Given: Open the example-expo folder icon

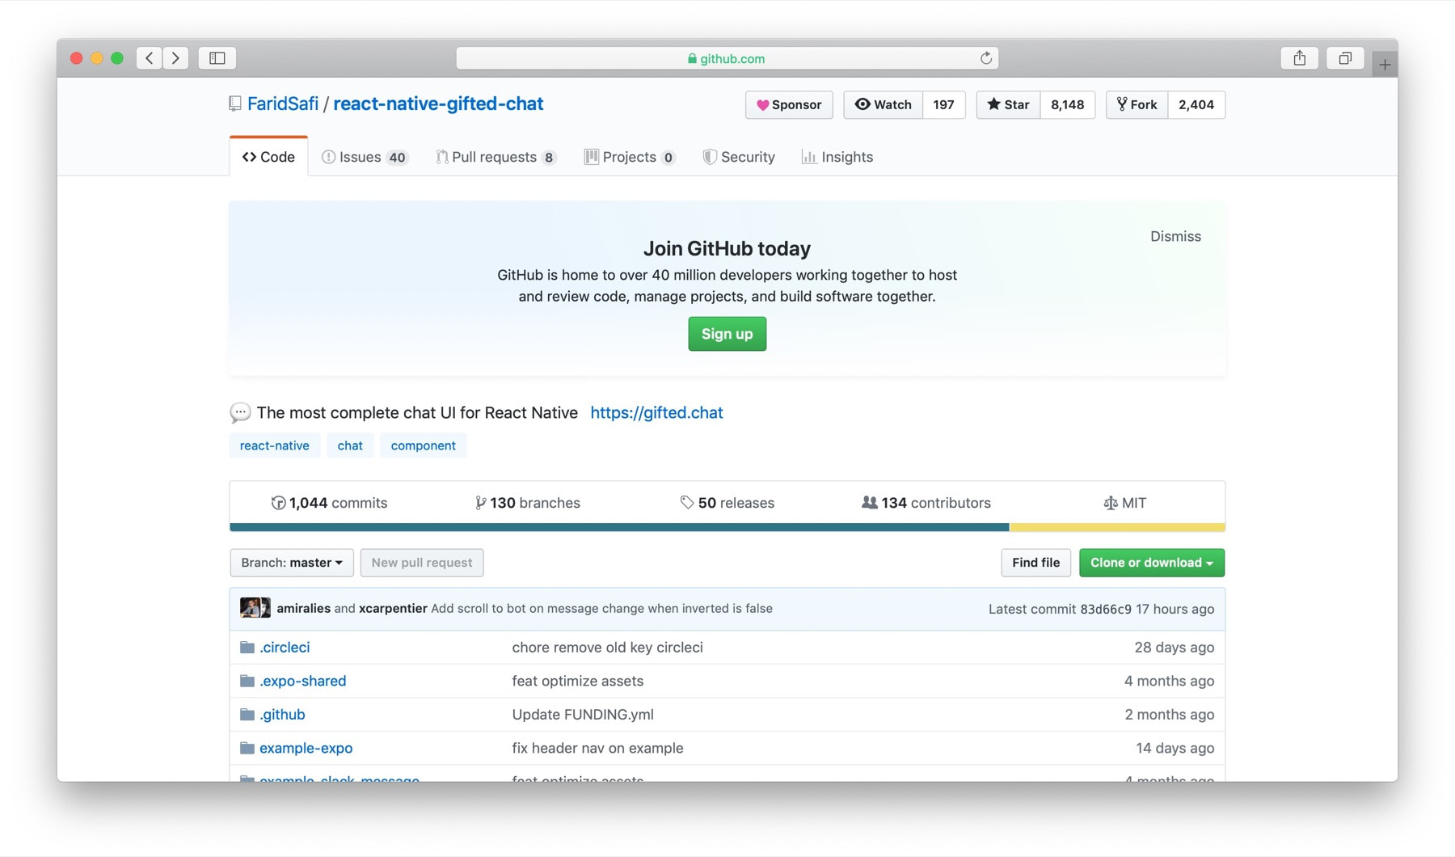Looking at the screenshot, I should click(247, 748).
